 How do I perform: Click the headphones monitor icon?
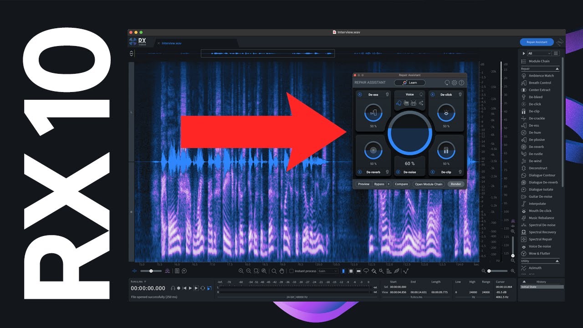[173, 288]
